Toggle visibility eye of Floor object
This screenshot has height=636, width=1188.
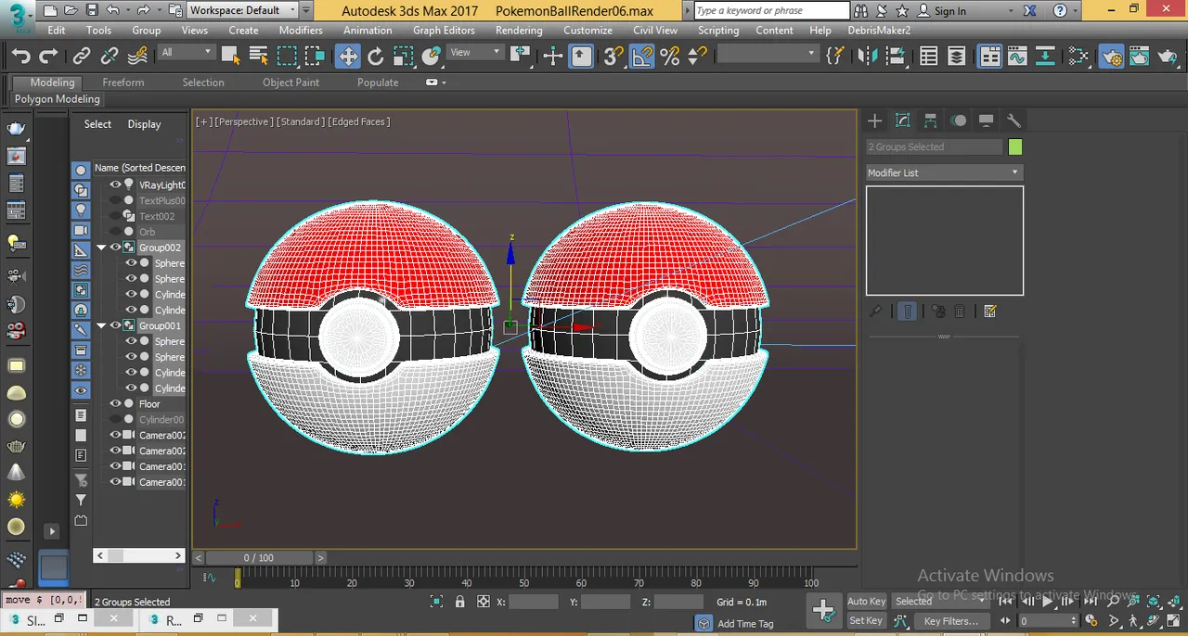(115, 403)
